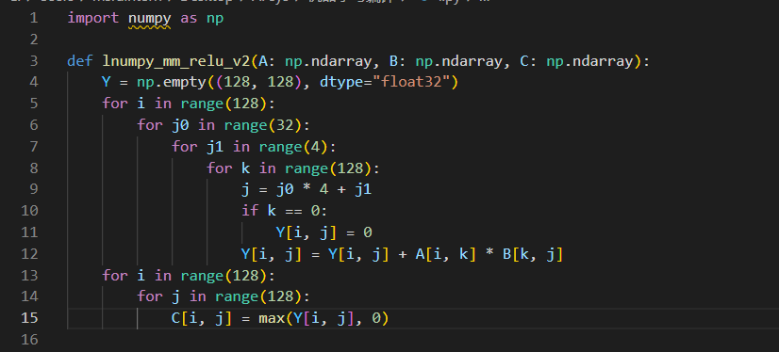Image resolution: width=779 pixels, height=352 pixels.
Task: Click line number 10 in the gutter
Action: 29,211
